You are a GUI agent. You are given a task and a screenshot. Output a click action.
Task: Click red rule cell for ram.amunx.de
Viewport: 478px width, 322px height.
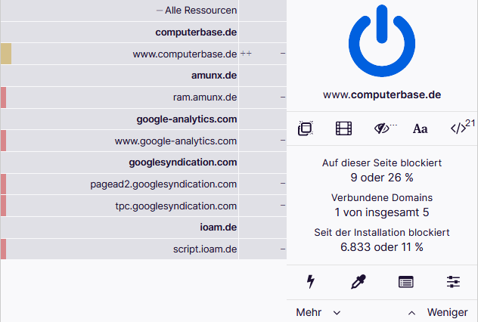[3, 98]
